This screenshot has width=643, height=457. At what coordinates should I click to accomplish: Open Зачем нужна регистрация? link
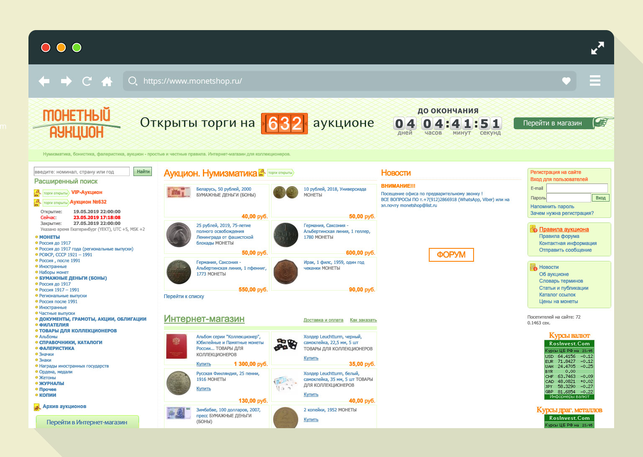562,213
